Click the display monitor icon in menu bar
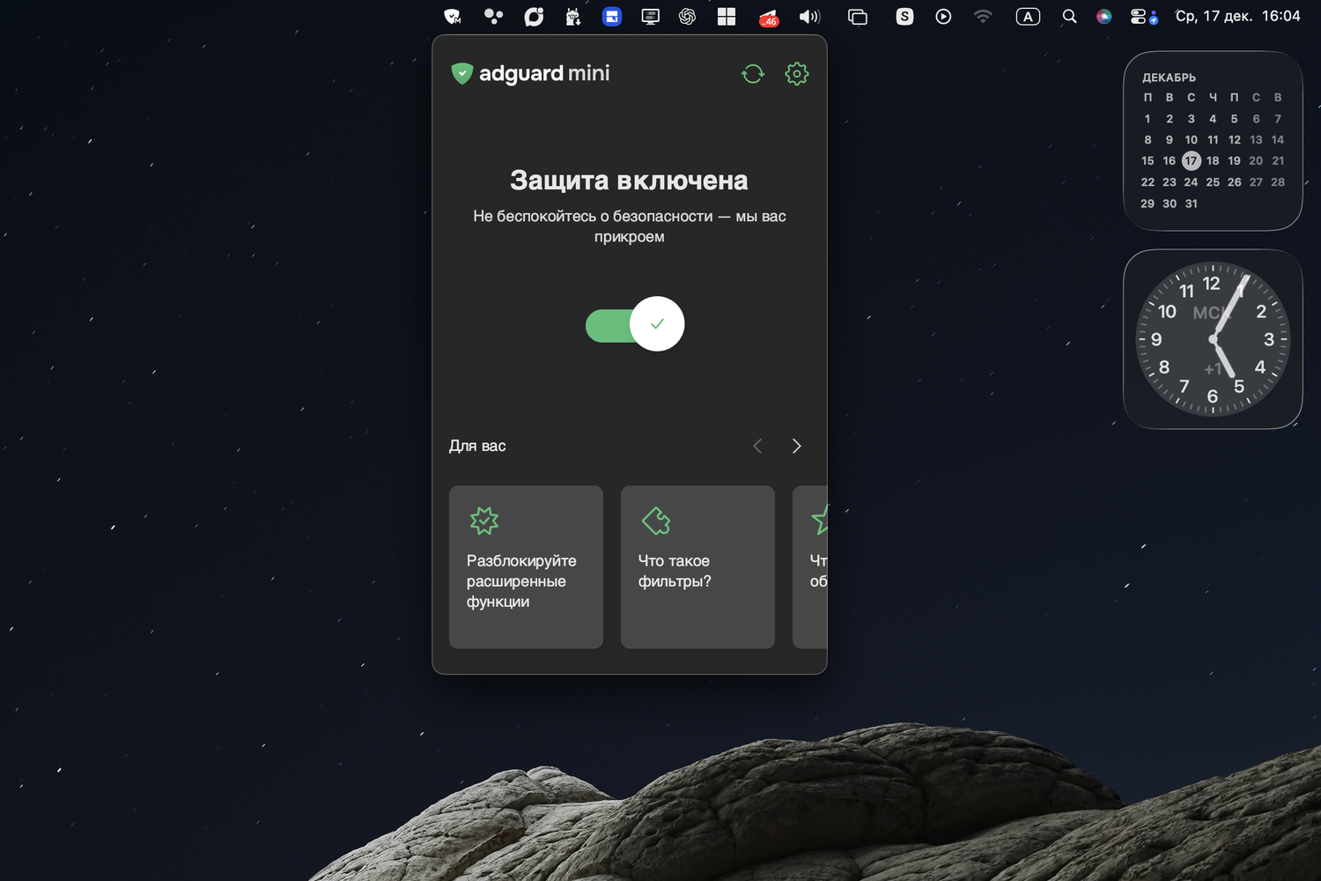 (x=650, y=17)
